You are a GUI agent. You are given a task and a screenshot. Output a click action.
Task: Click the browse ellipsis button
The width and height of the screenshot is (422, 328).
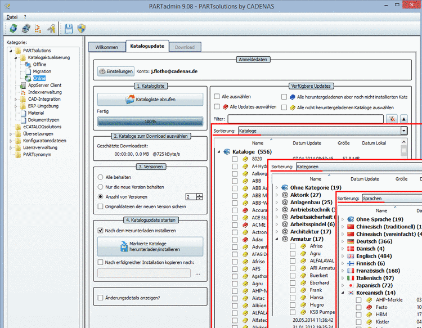197,273
